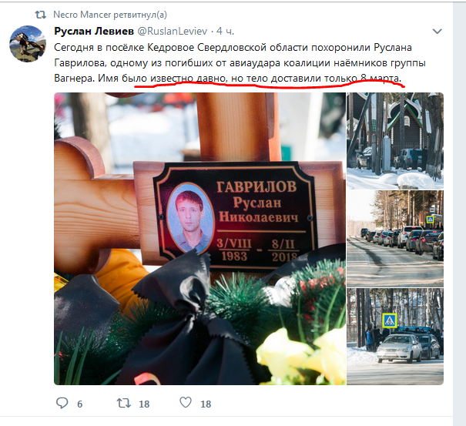Image resolution: width=466 pixels, height=426 pixels.
Task: Open the silver car at crosswalk photo
Action: tap(395, 337)
